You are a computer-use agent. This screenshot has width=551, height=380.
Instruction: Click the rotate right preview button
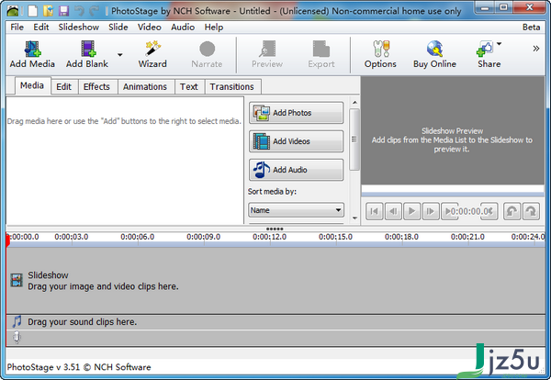531,211
